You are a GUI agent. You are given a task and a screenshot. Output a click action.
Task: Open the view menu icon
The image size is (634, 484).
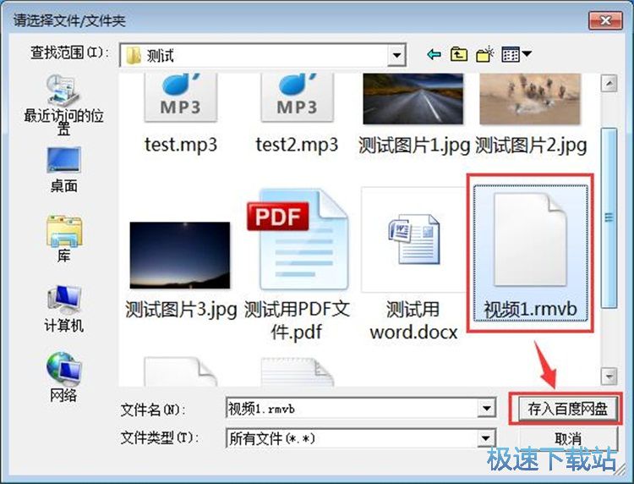click(x=516, y=54)
